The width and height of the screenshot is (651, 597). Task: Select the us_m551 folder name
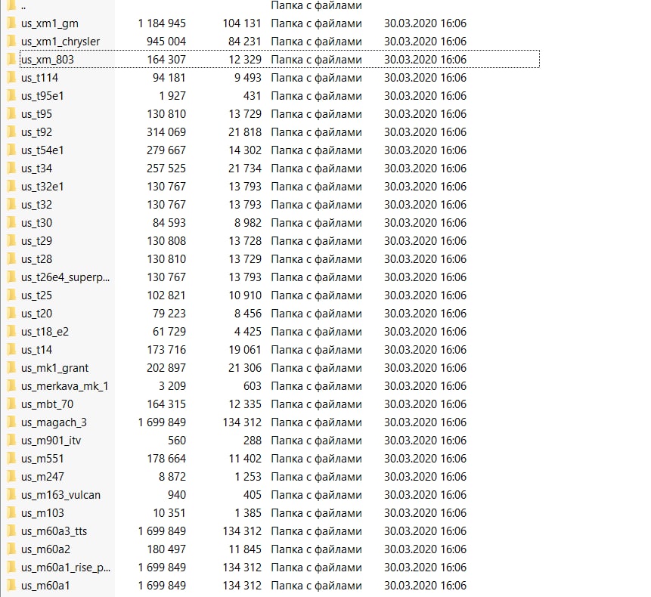[x=42, y=459]
